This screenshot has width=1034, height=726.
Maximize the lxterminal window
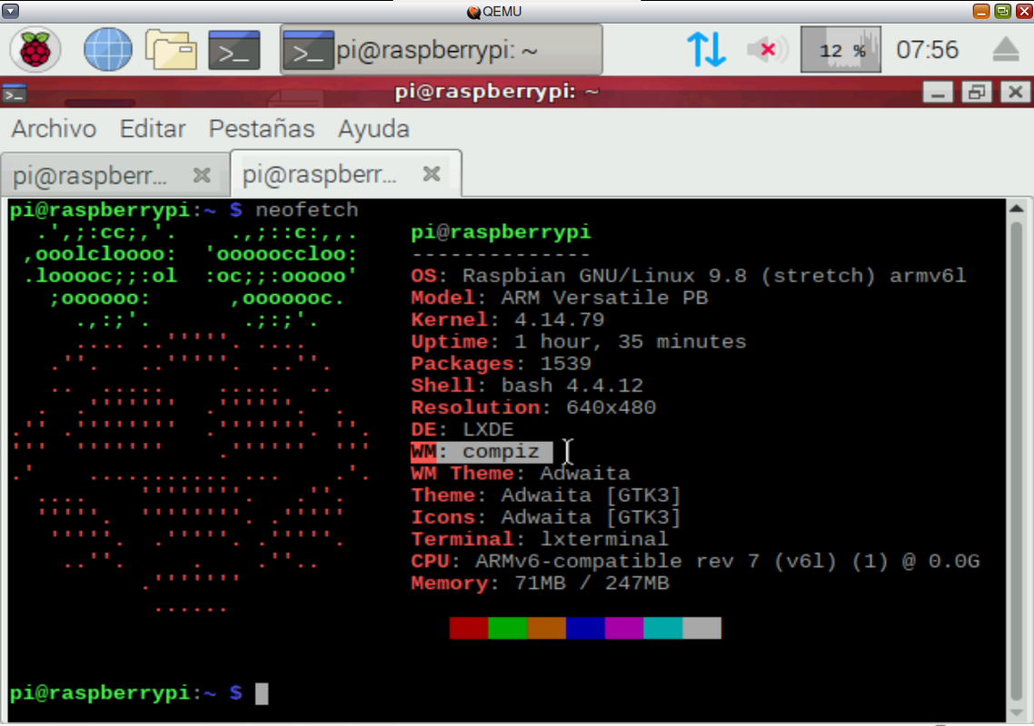click(x=977, y=92)
